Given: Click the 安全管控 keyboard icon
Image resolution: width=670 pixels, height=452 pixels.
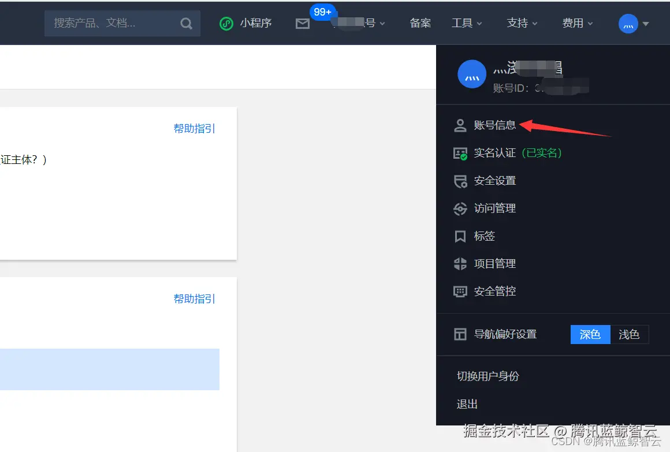Looking at the screenshot, I should point(460,292).
